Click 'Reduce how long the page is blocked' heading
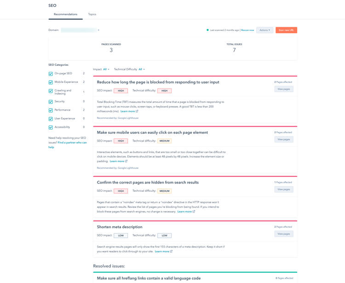This screenshot has height=283, width=345. [x=158, y=82]
